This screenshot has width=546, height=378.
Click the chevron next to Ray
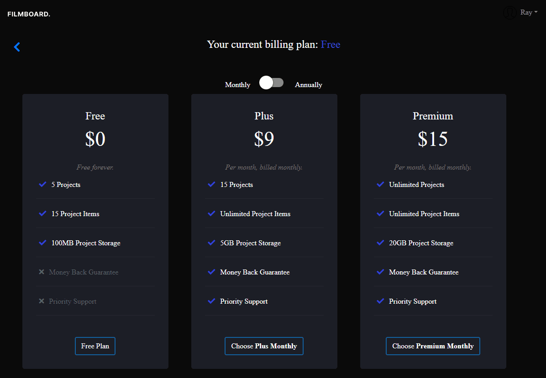[535, 12]
